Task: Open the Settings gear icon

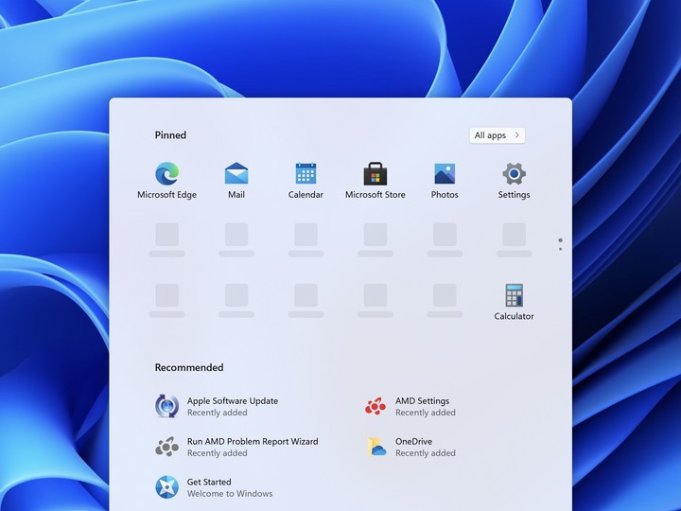Action: coord(514,173)
